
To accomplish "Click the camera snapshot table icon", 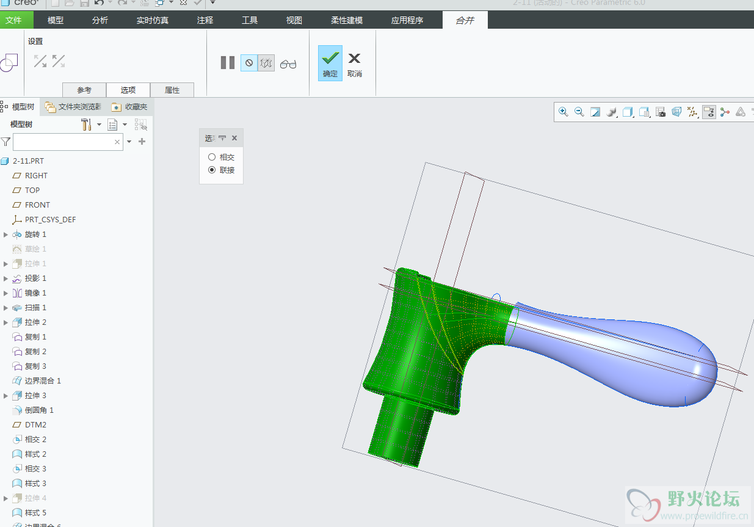I will [660, 112].
